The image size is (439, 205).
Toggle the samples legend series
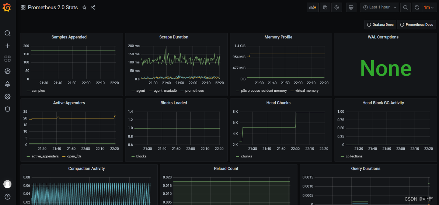[38, 91]
